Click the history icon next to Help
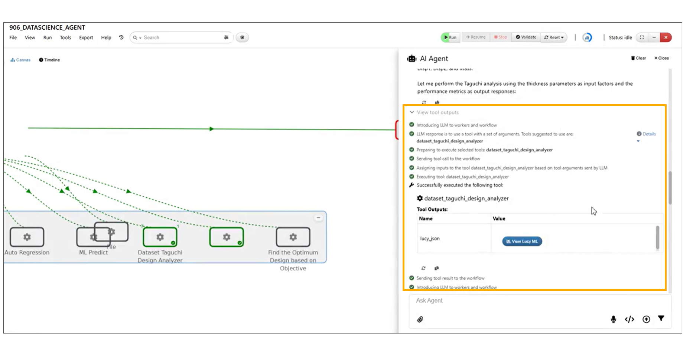Screen dimensions: 693x345 pyautogui.click(x=121, y=37)
